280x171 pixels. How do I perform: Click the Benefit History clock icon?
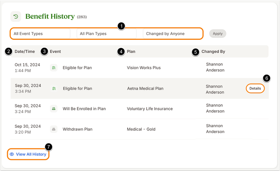tap(16, 16)
